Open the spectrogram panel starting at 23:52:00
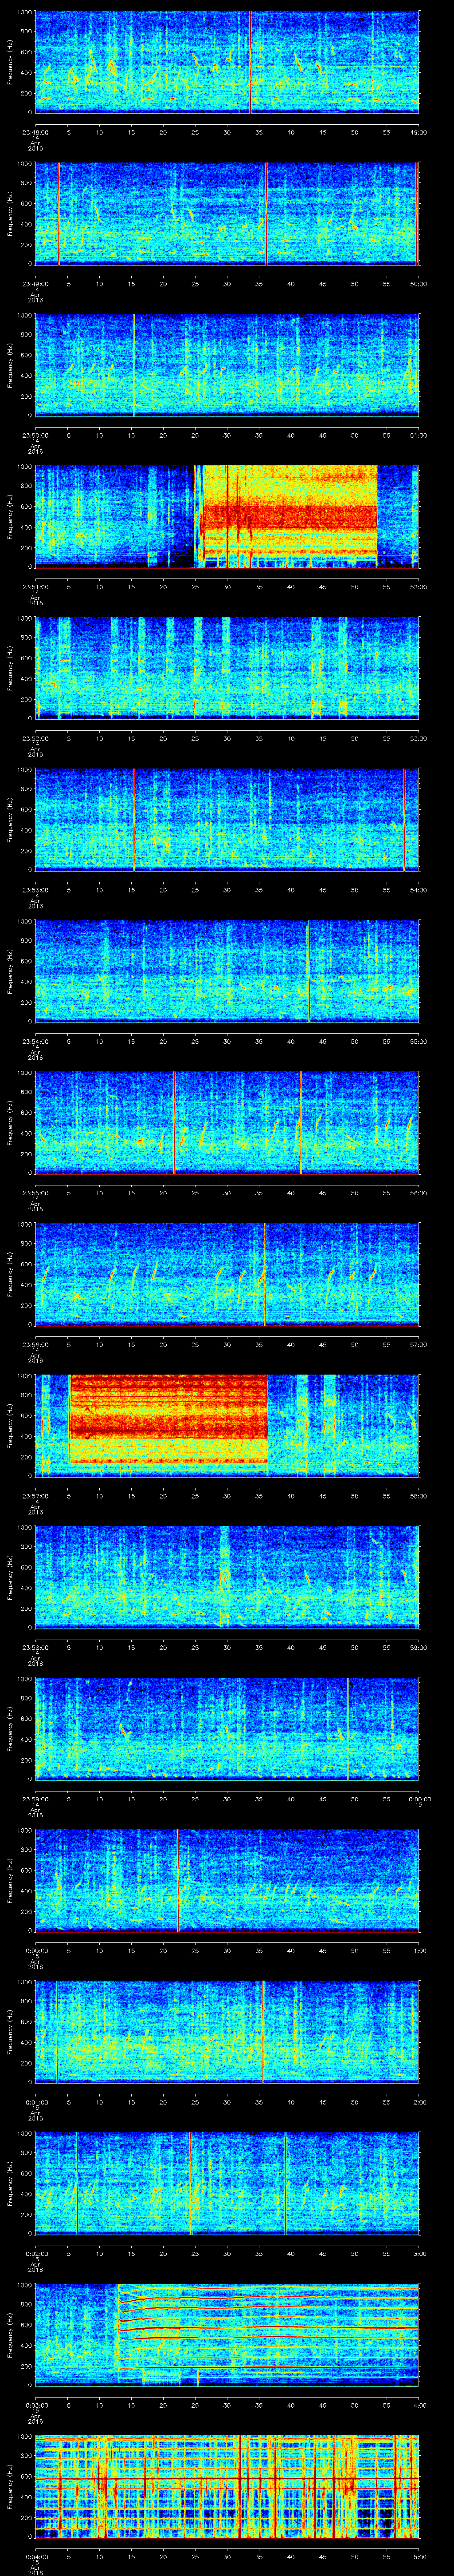 point(227,668)
